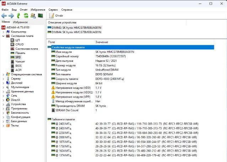227x162 pixels.
Task: Click the Дисплей monitor icon
Action: click(x=8, y=83)
